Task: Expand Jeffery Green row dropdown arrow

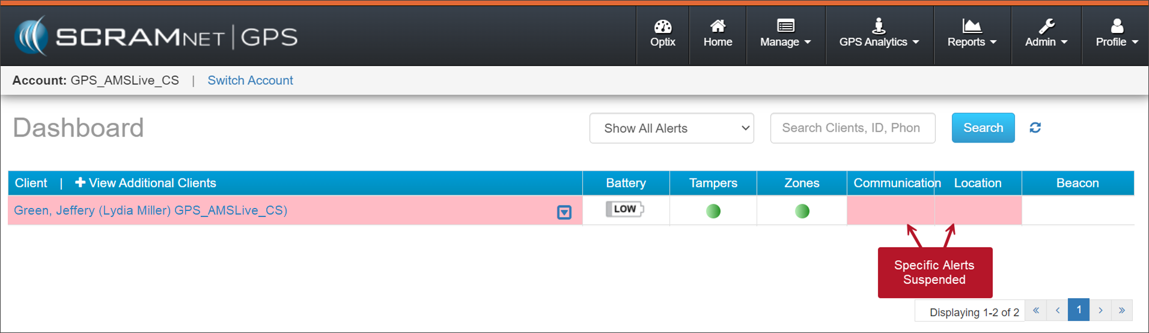Action: tap(564, 212)
